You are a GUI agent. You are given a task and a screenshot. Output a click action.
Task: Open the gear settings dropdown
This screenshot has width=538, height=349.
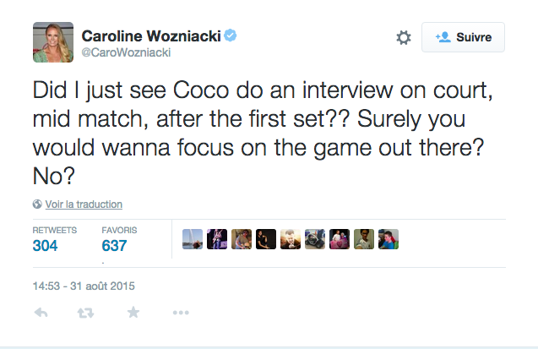point(404,37)
